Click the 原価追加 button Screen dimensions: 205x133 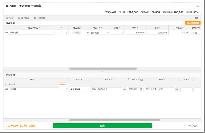click(63, 84)
